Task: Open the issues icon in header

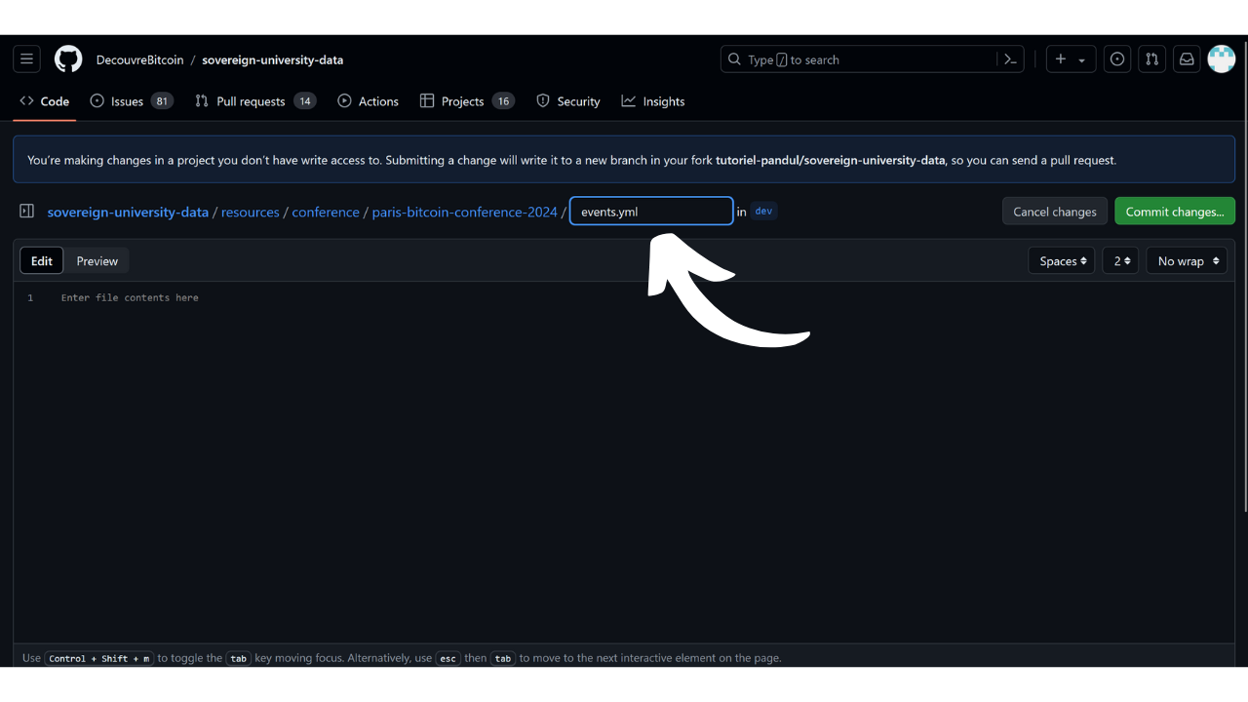Action: pyautogui.click(x=1117, y=59)
